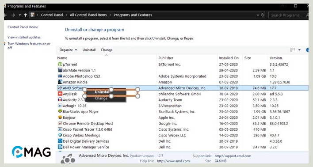313x167 pixels.
Task: Click the Amazon Kindle icon
Action: [x=60, y=82]
